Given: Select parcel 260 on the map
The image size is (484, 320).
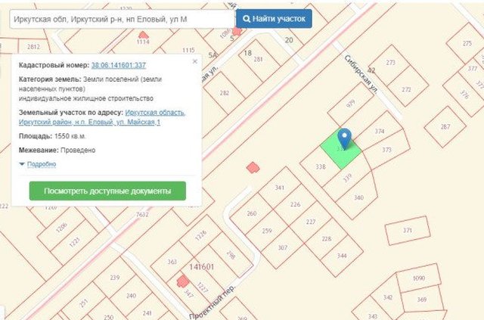Looking at the screenshot, I should 252,213.
